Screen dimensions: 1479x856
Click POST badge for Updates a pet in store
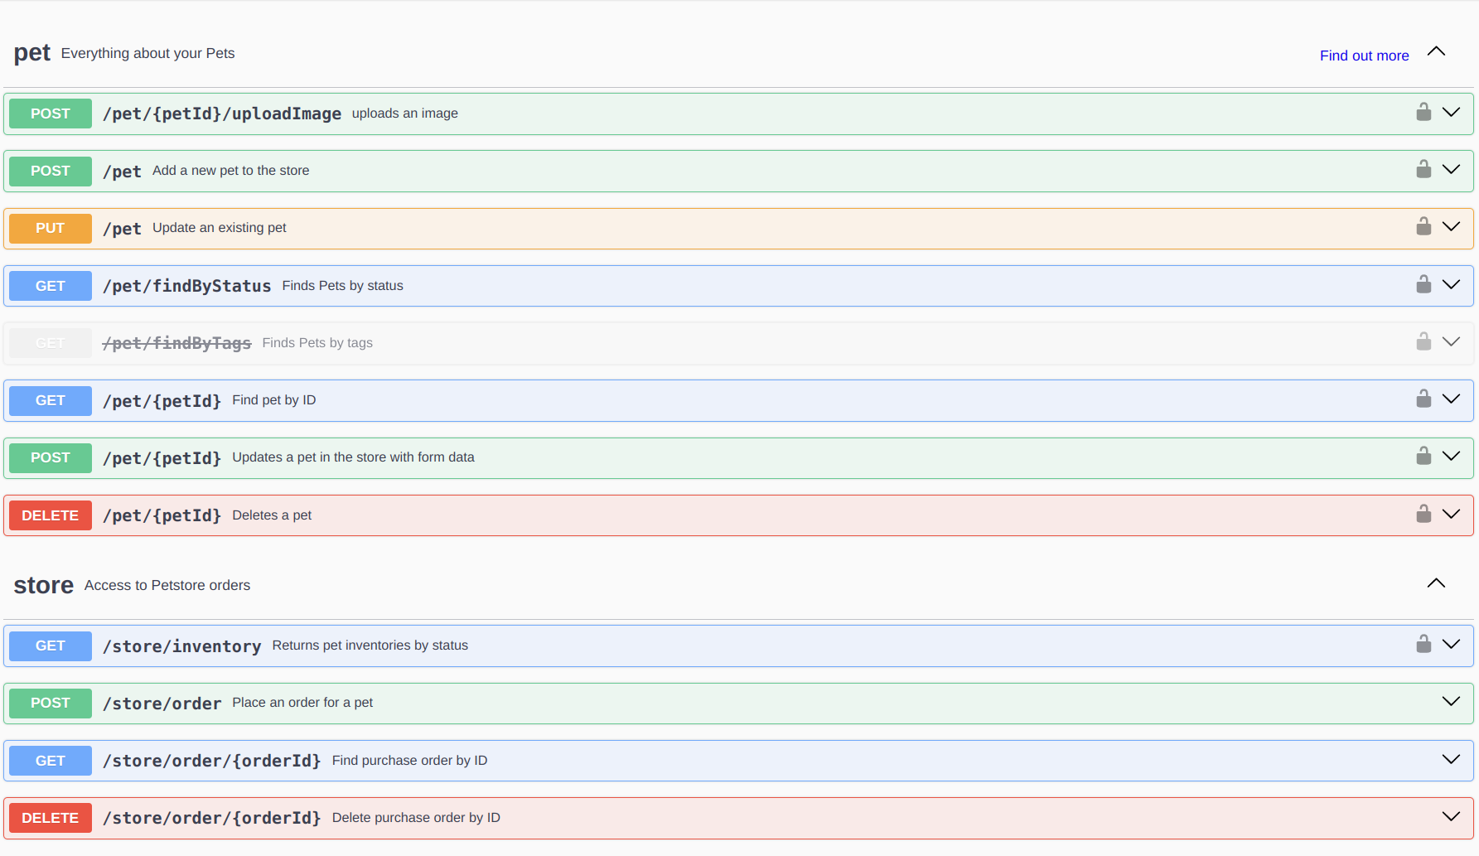(51, 457)
